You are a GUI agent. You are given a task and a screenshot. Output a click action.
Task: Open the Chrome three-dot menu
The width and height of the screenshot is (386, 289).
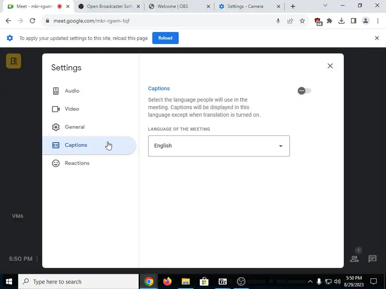(378, 21)
